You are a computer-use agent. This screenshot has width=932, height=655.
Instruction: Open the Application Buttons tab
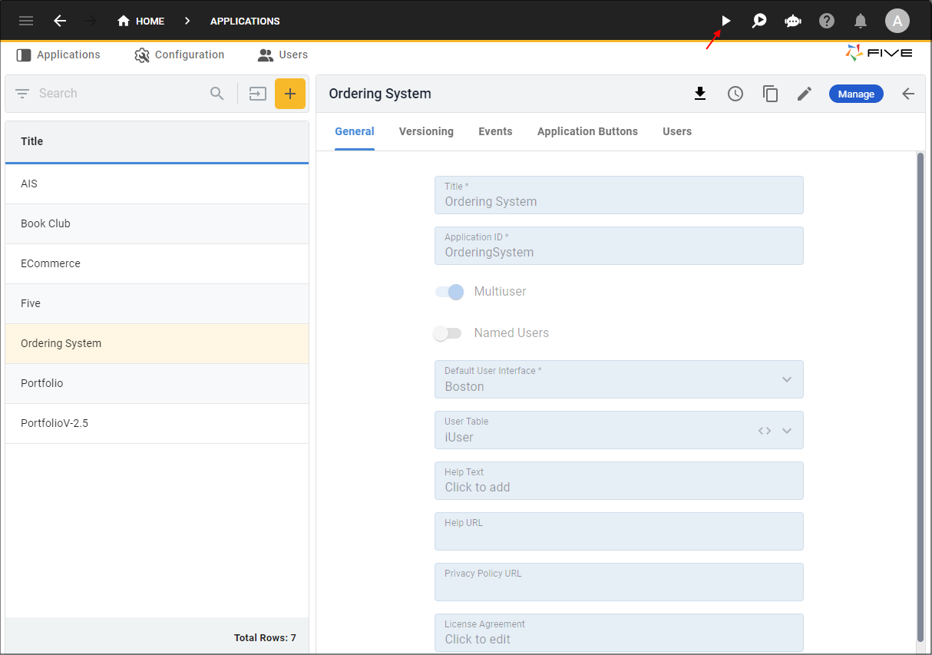click(587, 131)
